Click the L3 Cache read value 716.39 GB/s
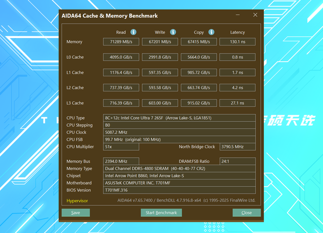This screenshot has width=323, height=233. pyautogui.click(x=121, y=103)
